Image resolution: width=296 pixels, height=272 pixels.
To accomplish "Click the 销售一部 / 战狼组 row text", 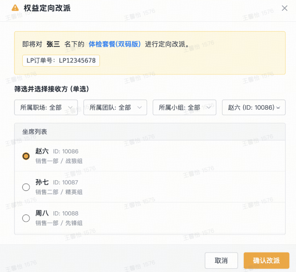I will click(59, 161).
